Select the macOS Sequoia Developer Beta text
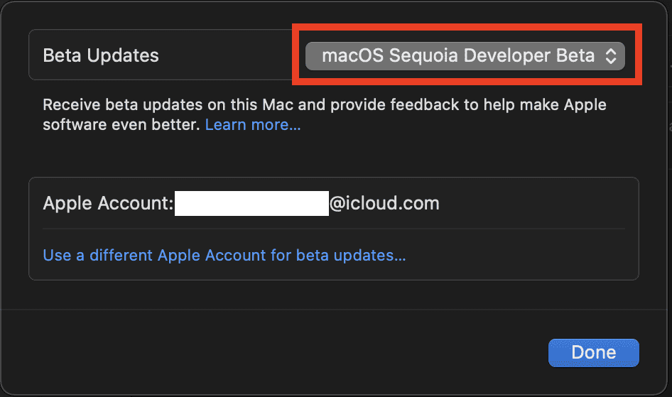The width and height of the screenshot is (672, 397). (458, 56)
